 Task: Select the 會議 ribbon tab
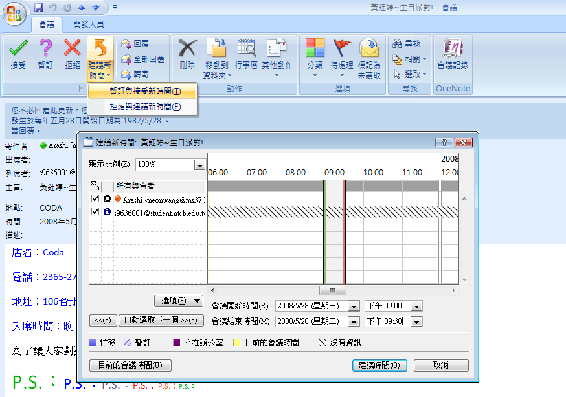(47, 25)
